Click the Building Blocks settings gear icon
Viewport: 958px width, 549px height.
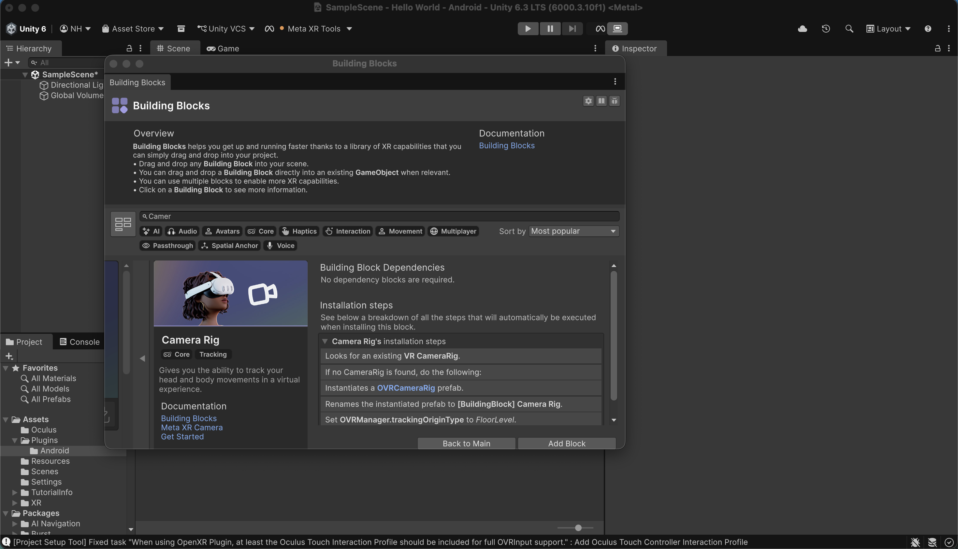[588, 101]
